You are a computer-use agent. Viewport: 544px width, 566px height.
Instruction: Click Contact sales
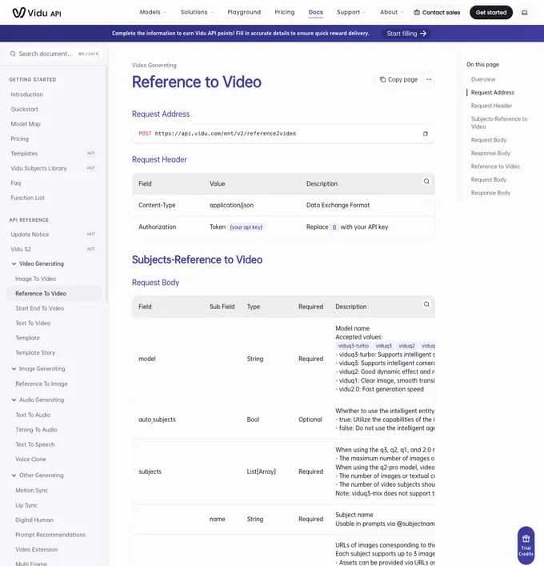(437, 13)
